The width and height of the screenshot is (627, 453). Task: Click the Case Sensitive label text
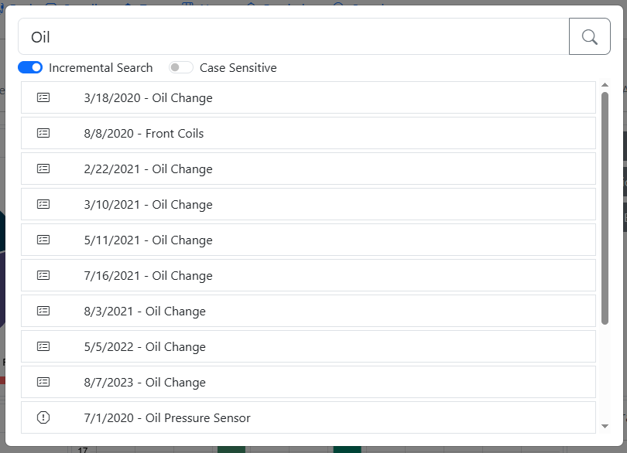(238, 68)
